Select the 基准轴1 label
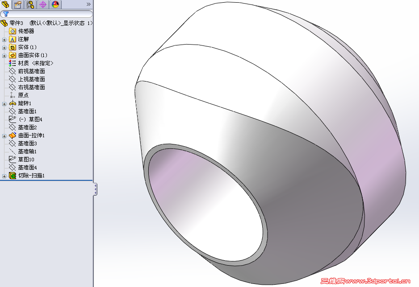419x287 pixels. click(27, 152)
